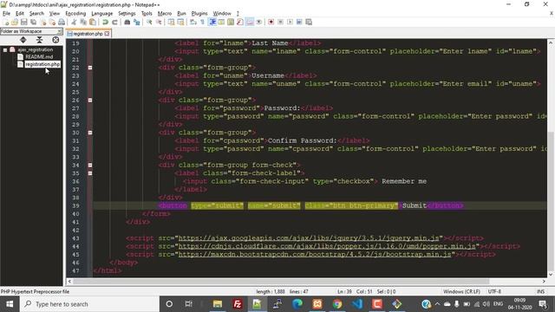Image resolution: width=555 pixels, height=312 pixels.
Task: Open XAMPP from the taskbar
Action: (317, 304)
